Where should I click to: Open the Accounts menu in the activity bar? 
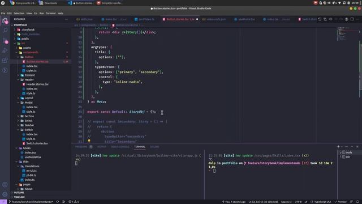[5, 185]
